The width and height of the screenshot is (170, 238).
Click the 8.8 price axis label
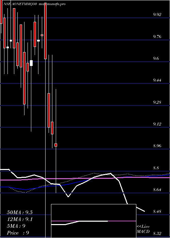click(x=156, y=168)
